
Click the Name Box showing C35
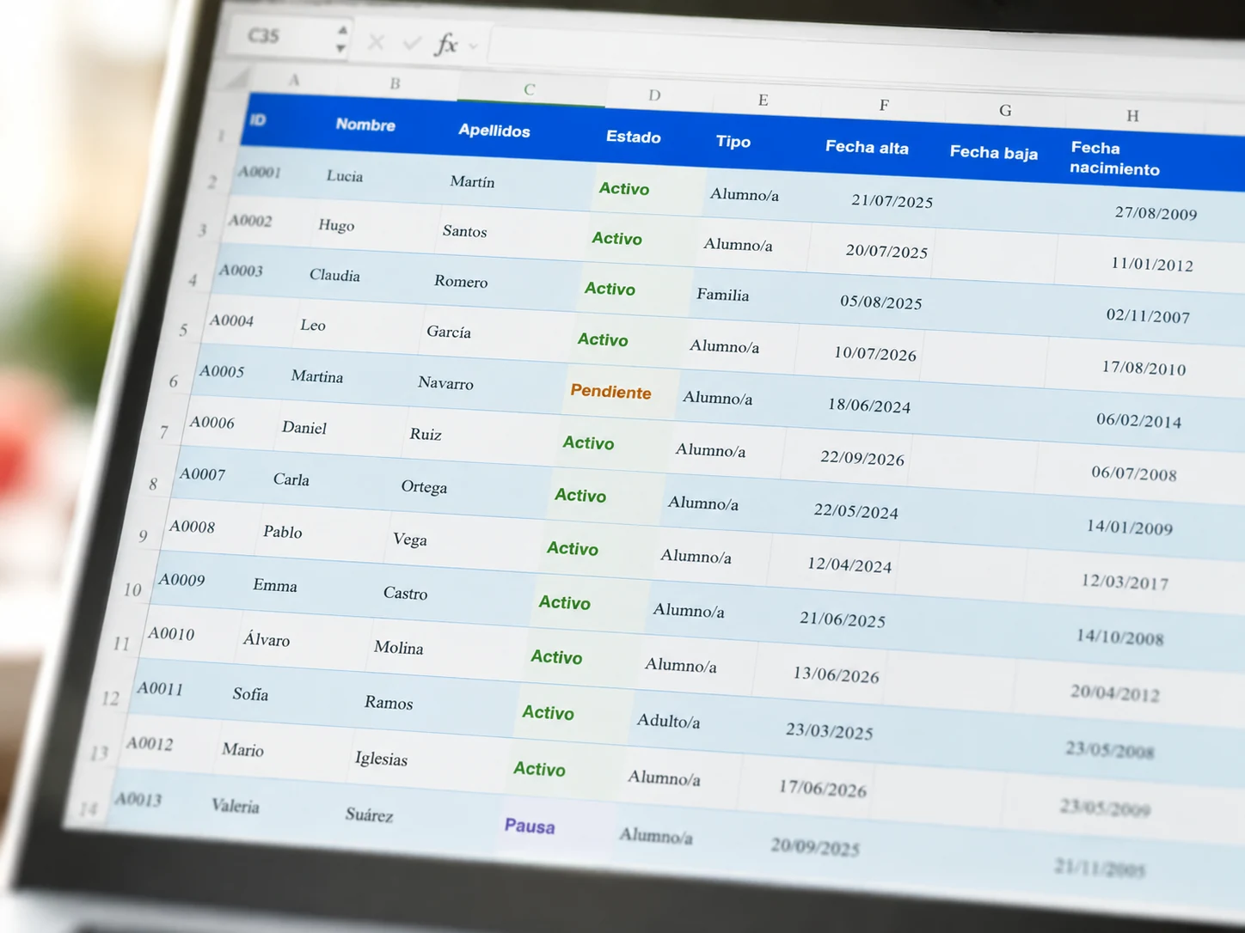[279, 36]
